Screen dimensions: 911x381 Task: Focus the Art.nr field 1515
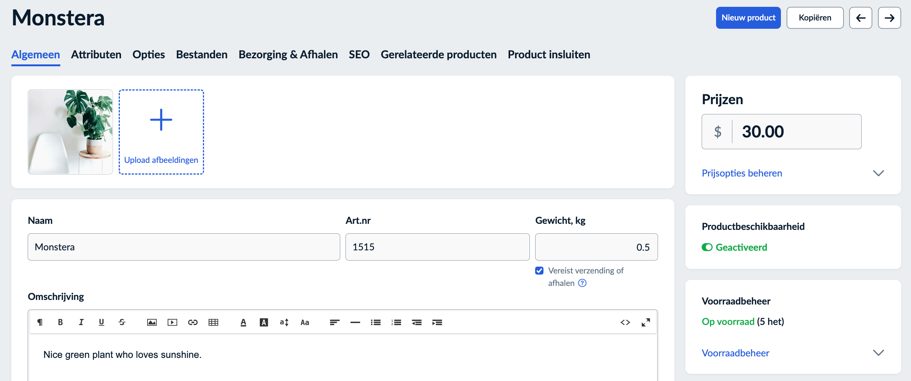coord(437,247)
